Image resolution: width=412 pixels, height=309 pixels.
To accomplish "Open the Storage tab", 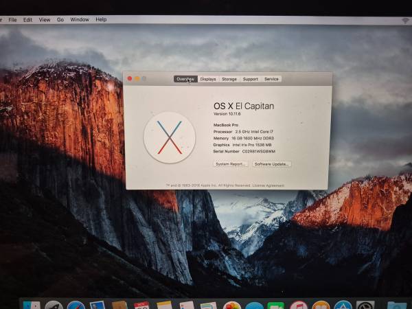I will (229, 79).
